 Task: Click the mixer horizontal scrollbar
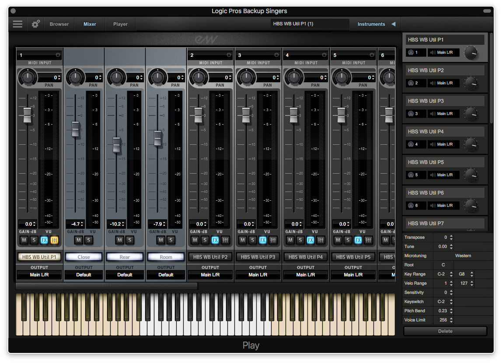tap(107, 286)
